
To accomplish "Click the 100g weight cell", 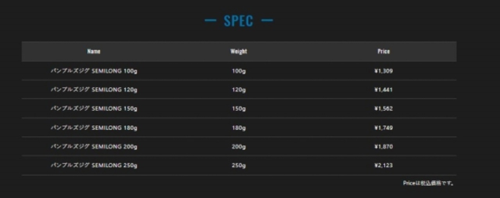I will (x=239, y=71).
